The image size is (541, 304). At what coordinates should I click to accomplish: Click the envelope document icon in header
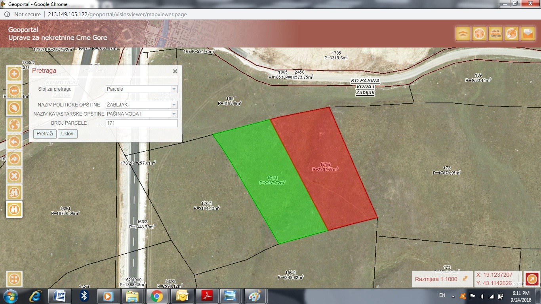[528, 34]
